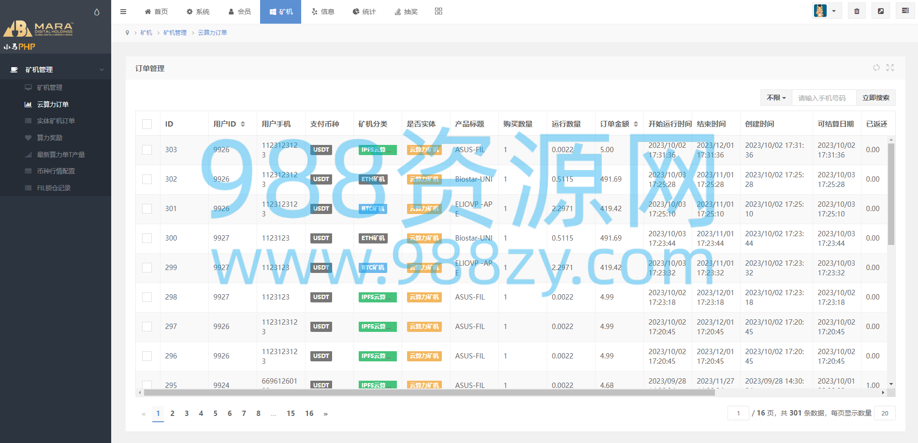Tick the select-all checkbox in table header
This screenshot has height=443, width=918.
147,124
